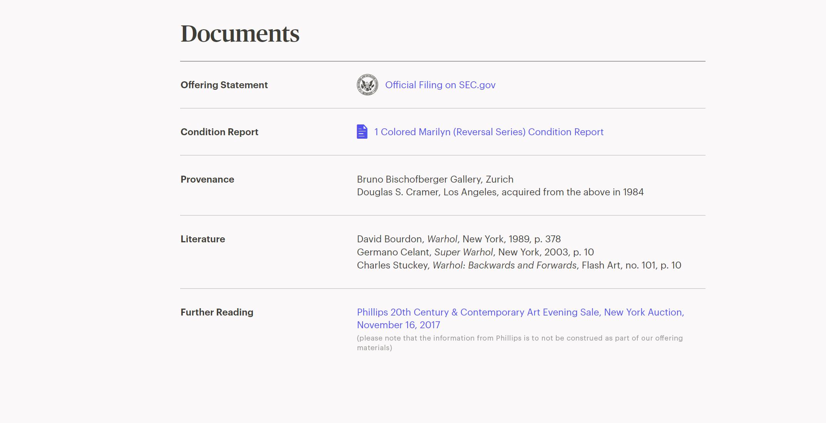Screen dimensions: 826x423
Task: Click the Documents heading
Action: click(x=239, y=34)
